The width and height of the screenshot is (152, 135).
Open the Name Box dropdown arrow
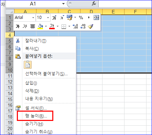63,4
